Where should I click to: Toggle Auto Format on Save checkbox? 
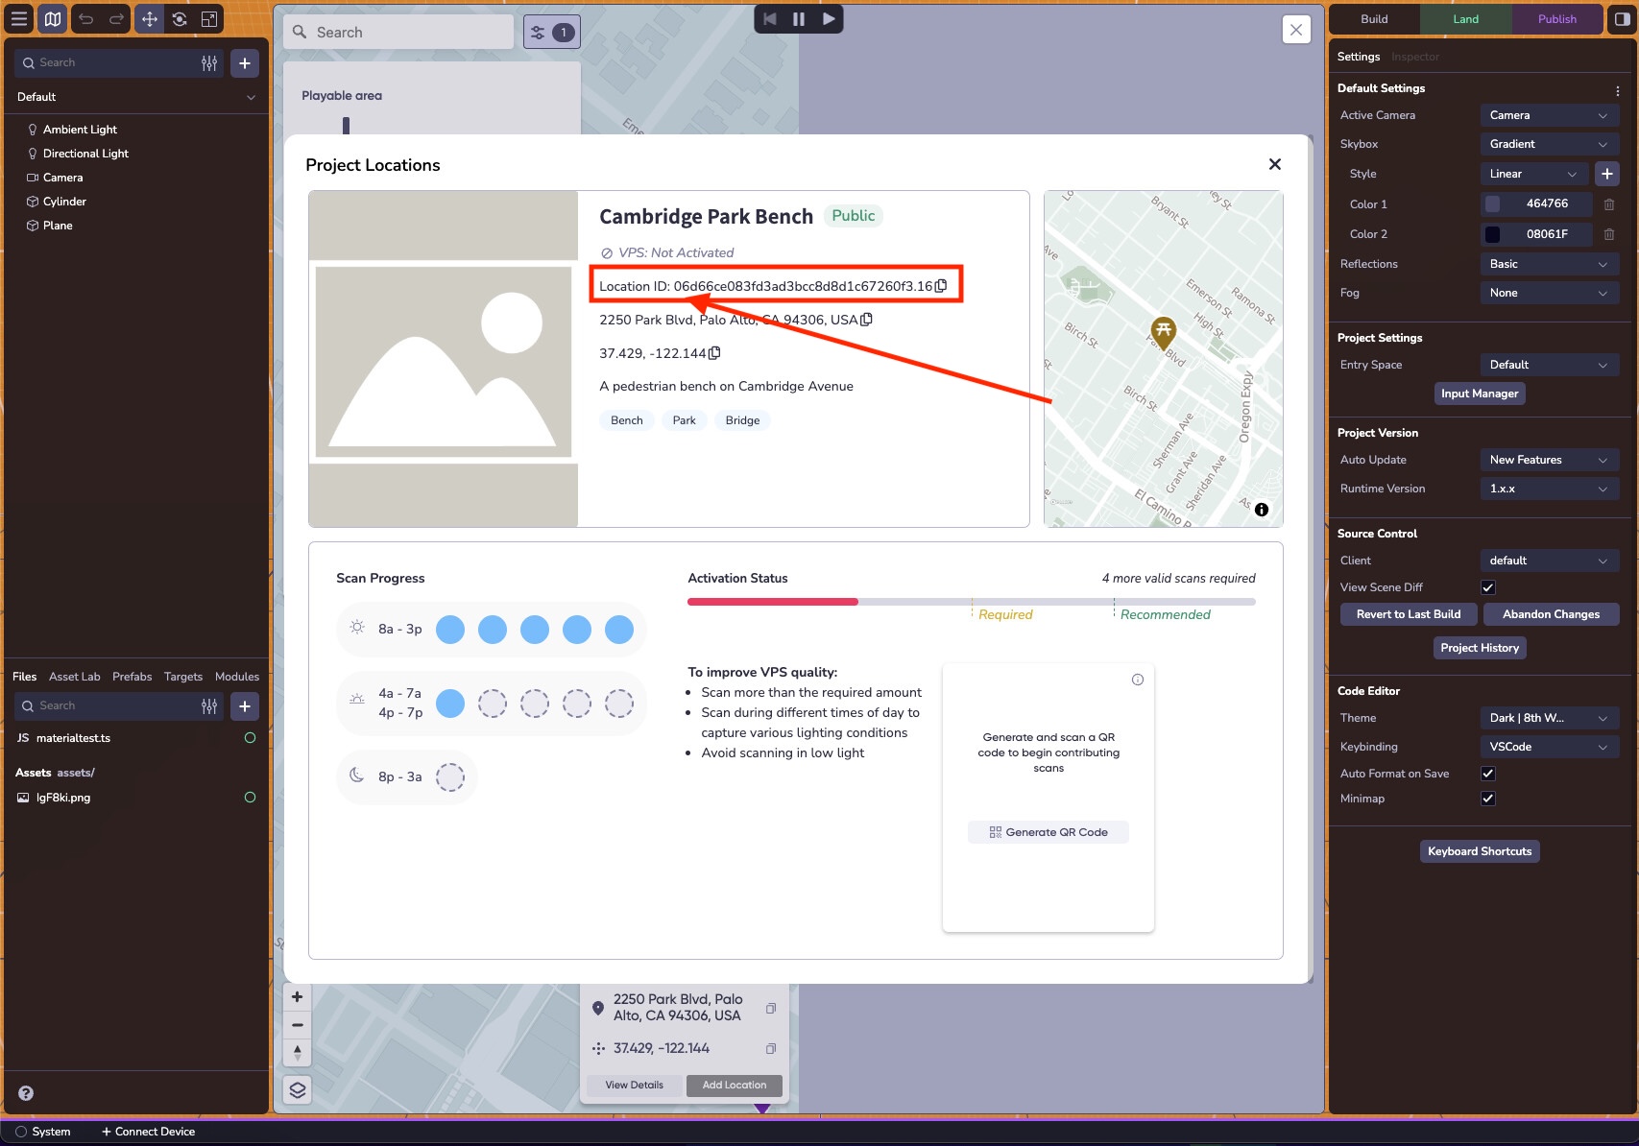pos(1488,774)
